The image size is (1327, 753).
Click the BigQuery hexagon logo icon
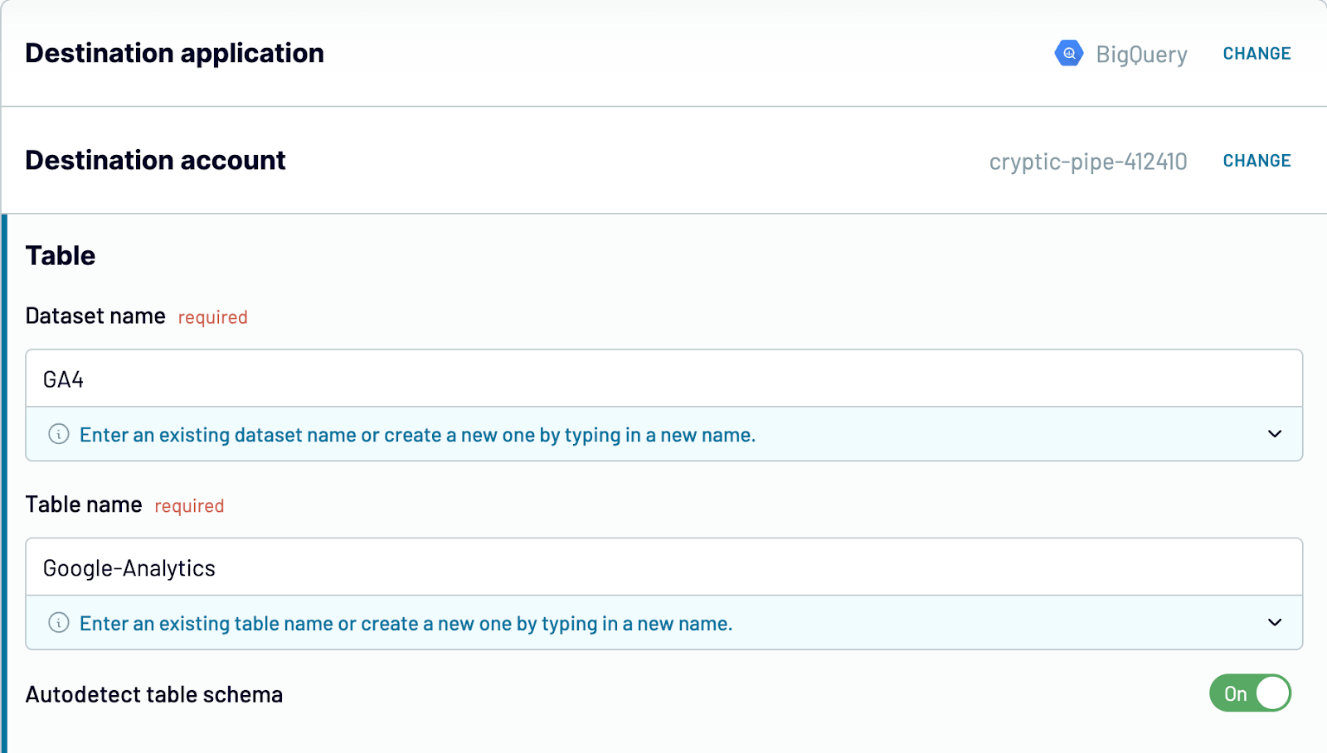tap(1069, 53)
